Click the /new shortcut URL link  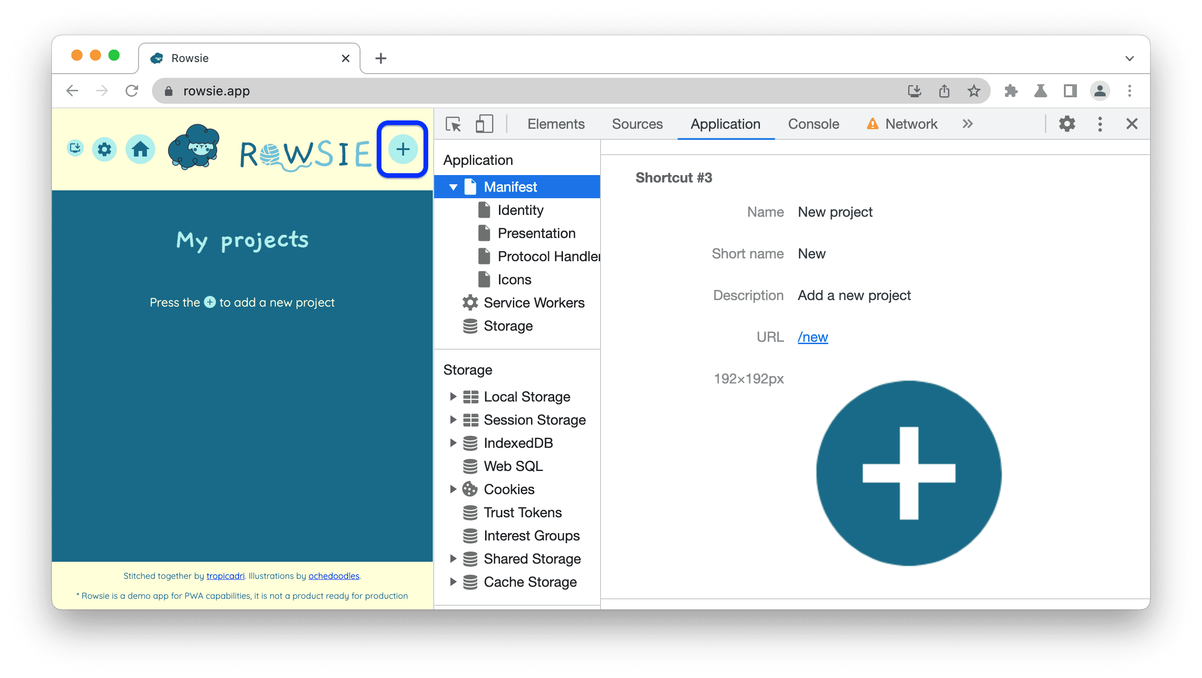coord(813,337)
